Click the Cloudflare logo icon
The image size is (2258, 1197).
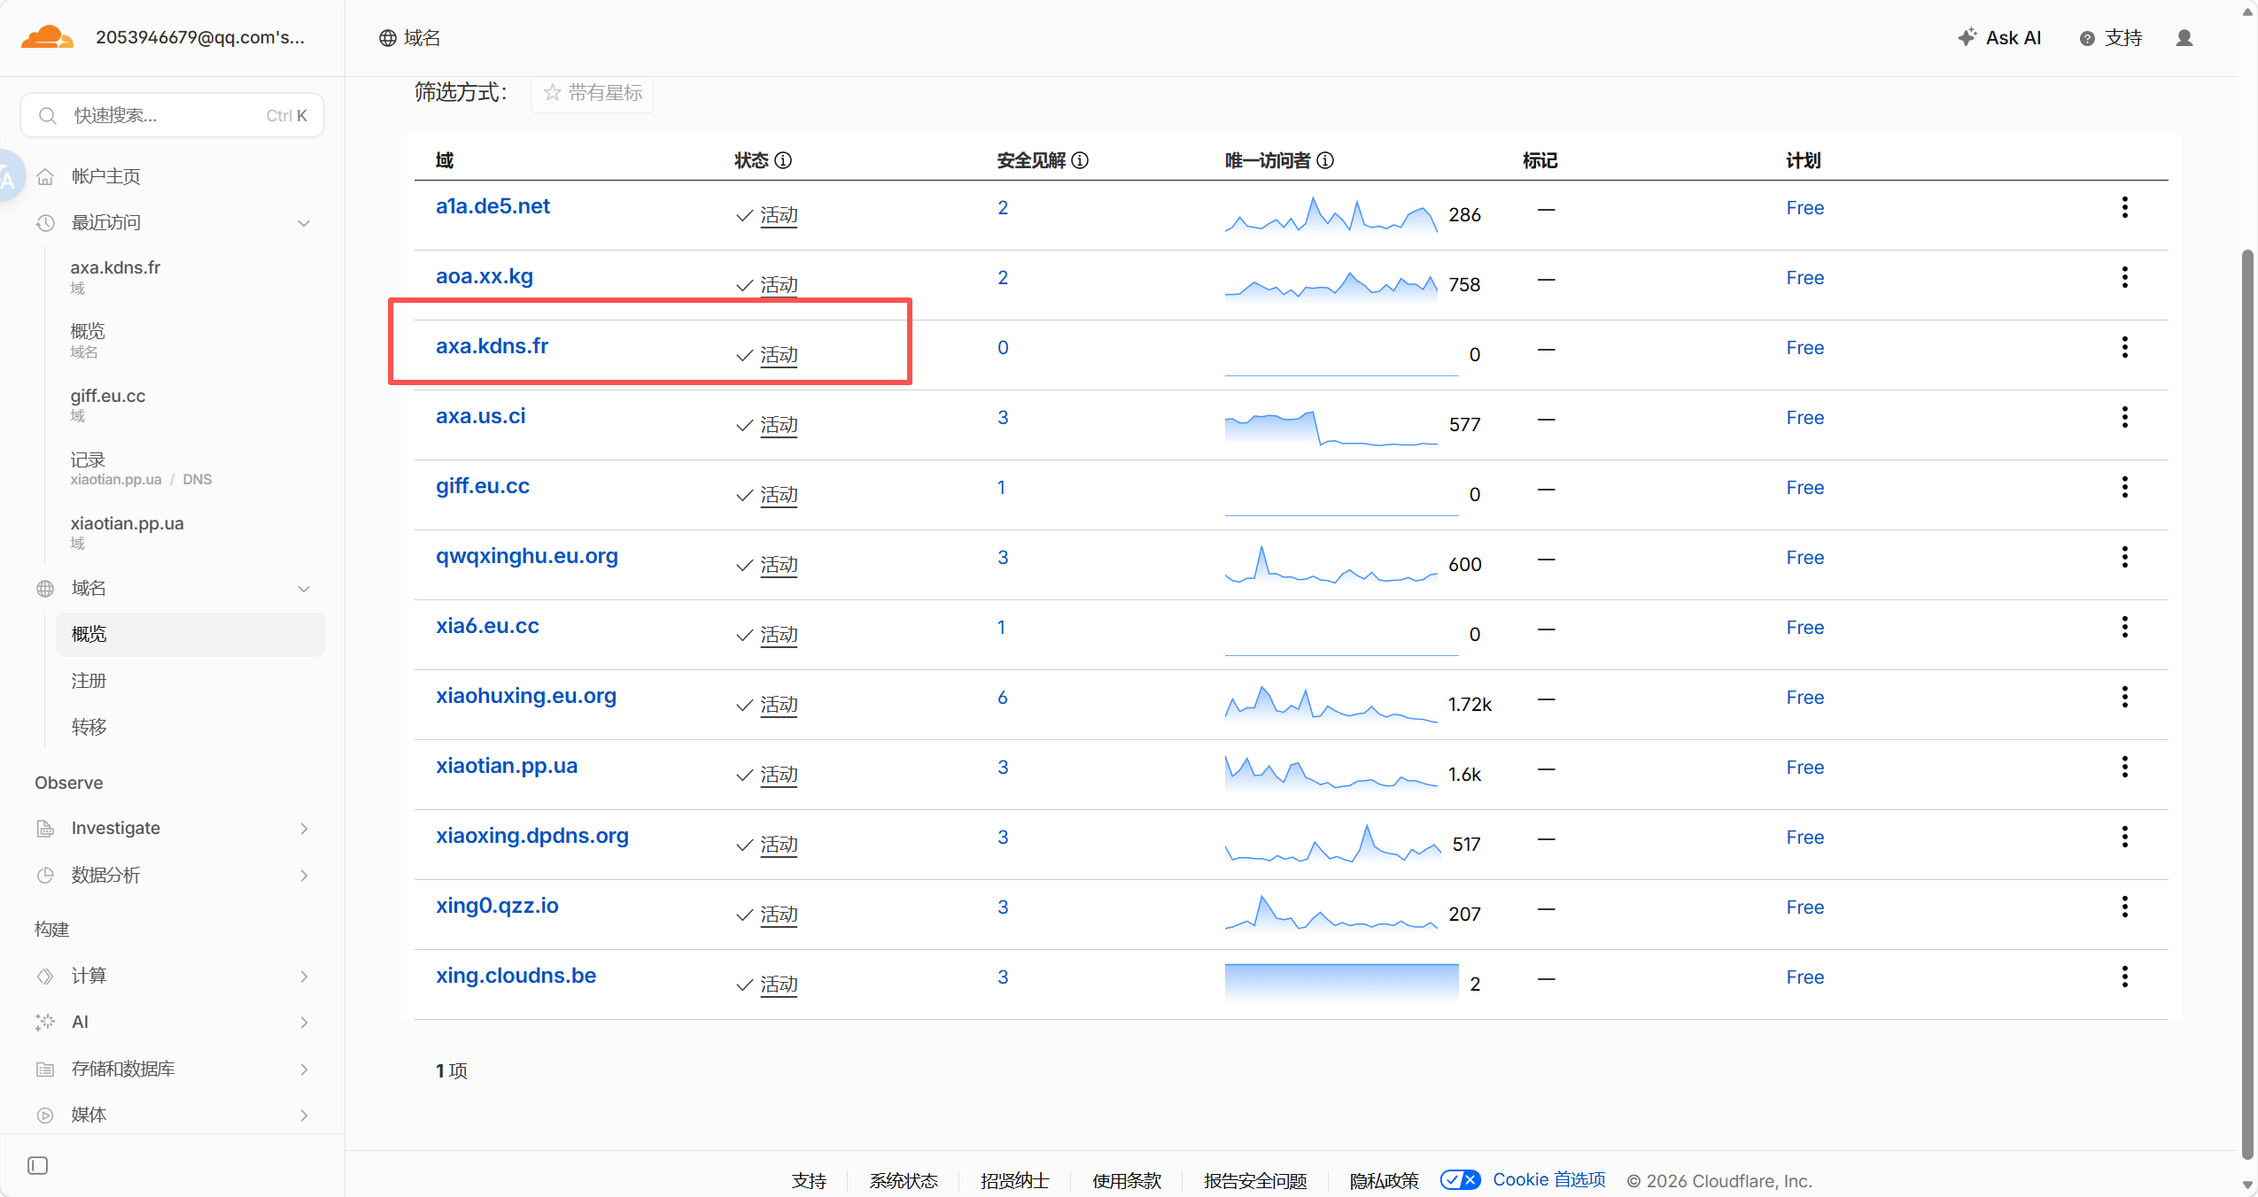pos(47,37)
